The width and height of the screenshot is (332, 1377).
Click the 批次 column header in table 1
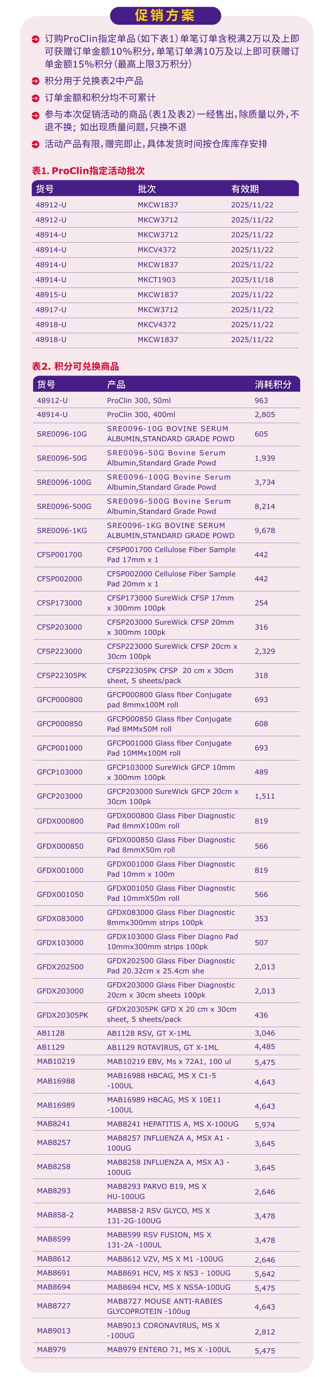(x=147, y=189)
